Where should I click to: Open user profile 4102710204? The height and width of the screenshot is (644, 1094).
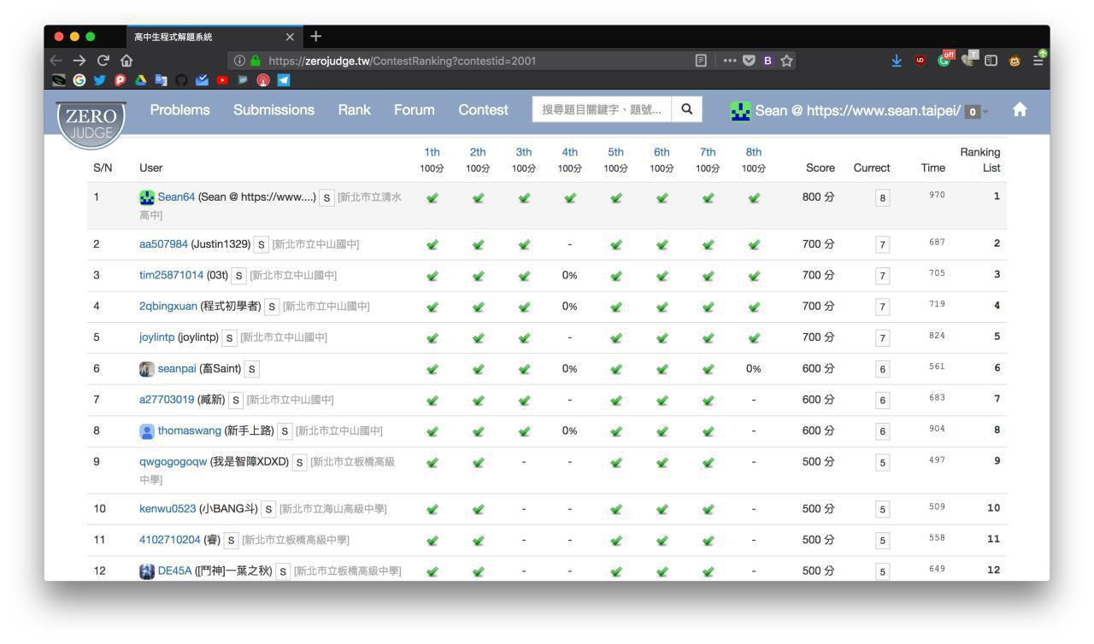[169, 540]
